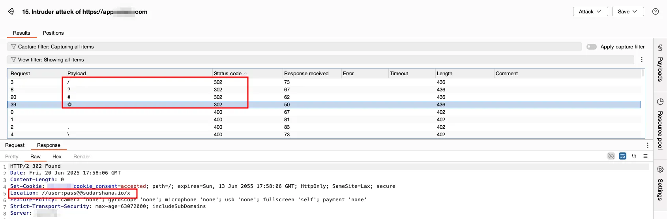
Task: Click the View filter funnel icon
Action: point(14,59)
